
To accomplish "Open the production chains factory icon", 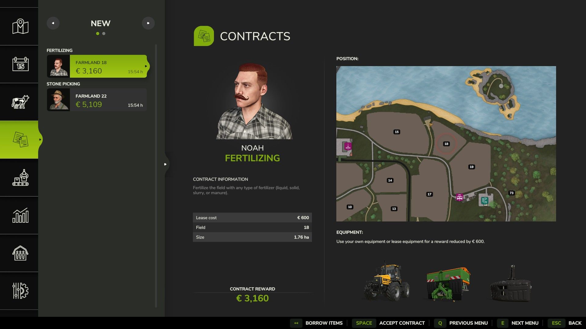I will pos(20,177).
